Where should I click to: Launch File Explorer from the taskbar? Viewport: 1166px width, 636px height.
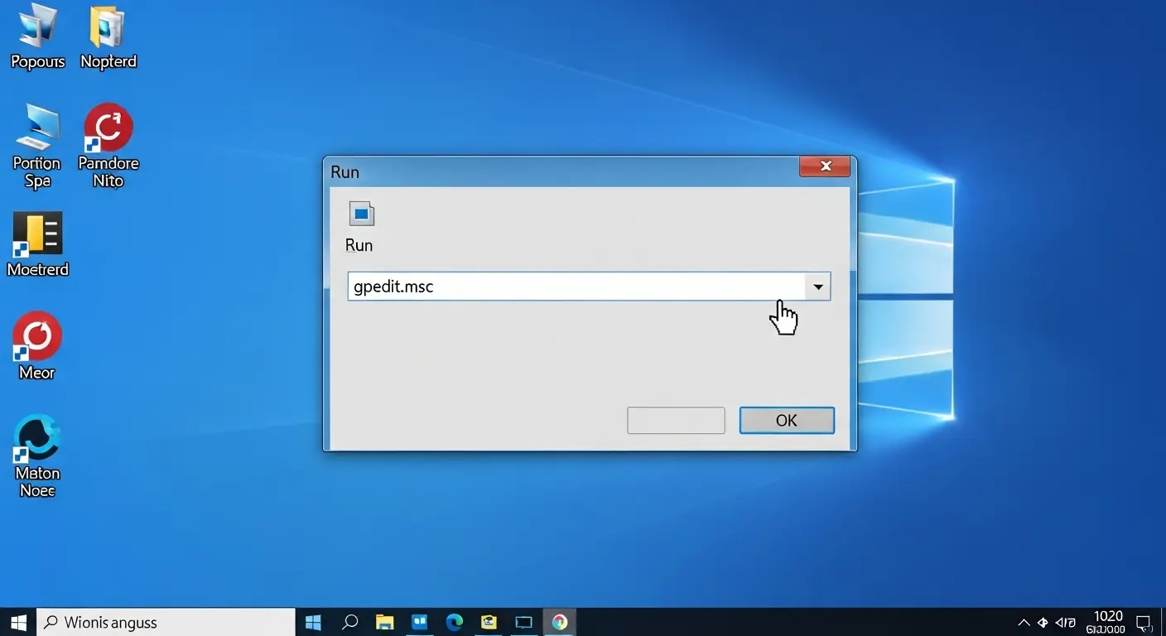[384, 622]
